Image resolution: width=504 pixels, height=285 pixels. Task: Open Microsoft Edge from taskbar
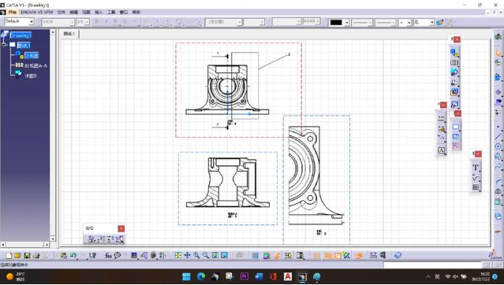pyautogui.click(x=201, y=276)
